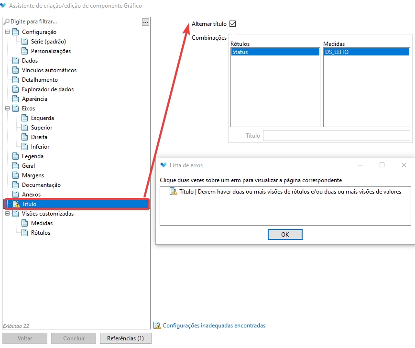The height and width of the screenshot is (348, 415).
Task: Collapse the Configuração tree node
Action: pyautogui.click(x=7, y=32)
